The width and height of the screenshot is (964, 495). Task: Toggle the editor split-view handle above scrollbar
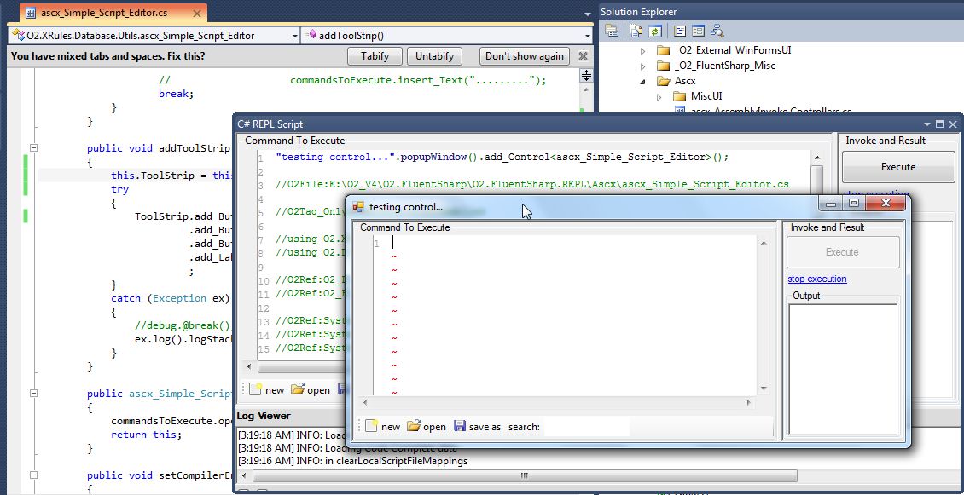point(587,76)
